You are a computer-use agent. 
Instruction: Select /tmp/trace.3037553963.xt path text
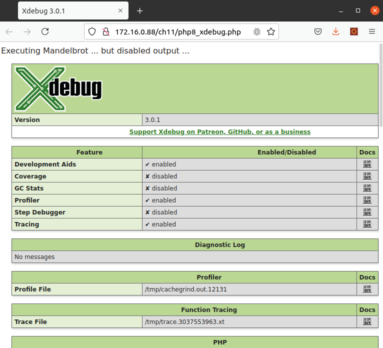pyautogui.click(x=184, y=321)
